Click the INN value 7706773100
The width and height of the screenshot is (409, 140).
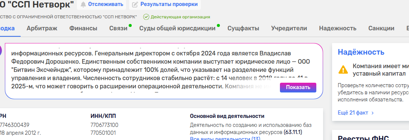pos(104,125)
